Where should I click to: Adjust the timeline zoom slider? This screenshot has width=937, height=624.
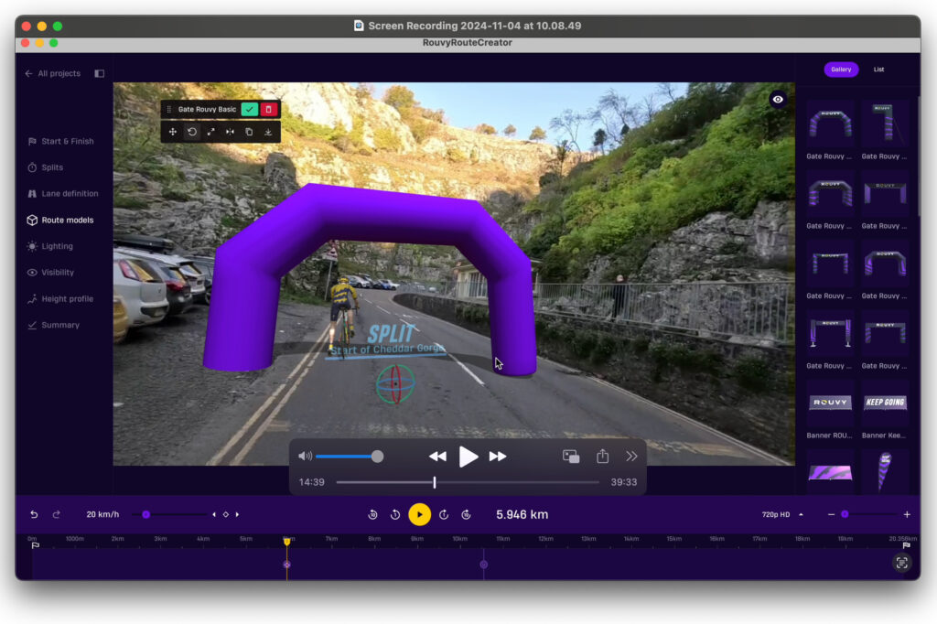pos(845,514)
